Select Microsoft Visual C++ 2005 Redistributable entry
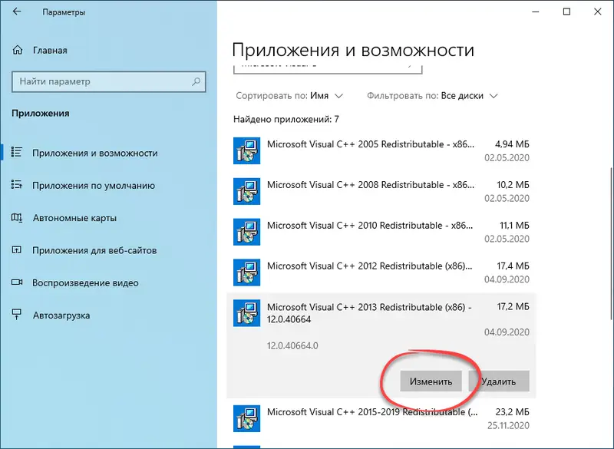Screen dimensions: 614x449 (381, 150)
